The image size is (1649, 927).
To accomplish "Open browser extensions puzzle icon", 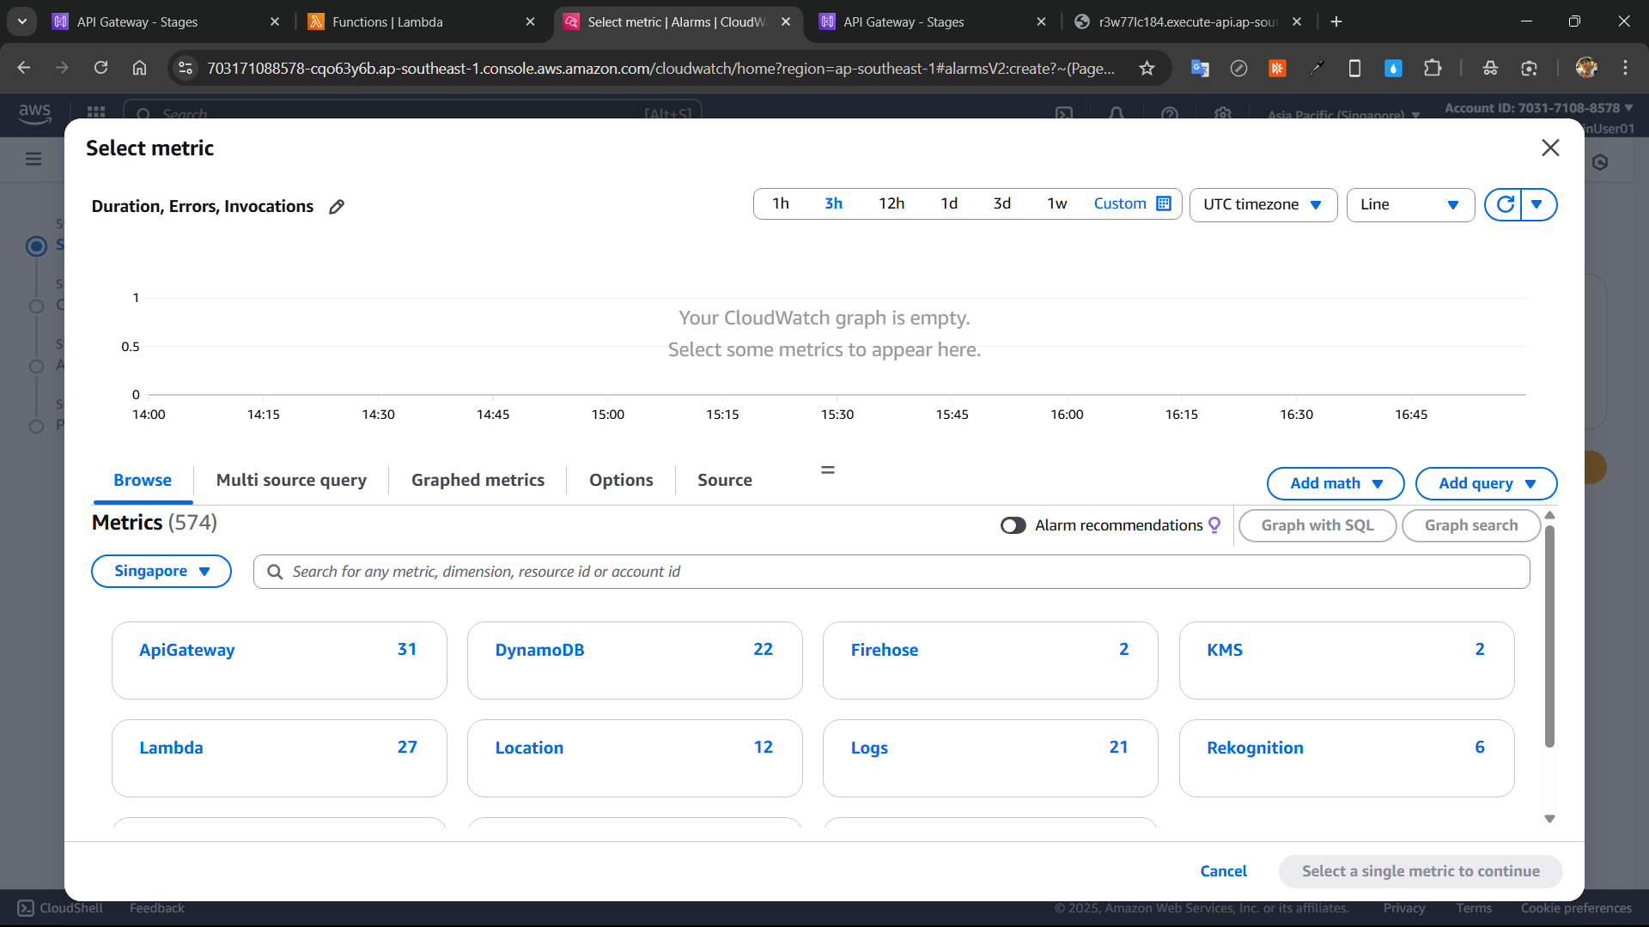I will 1433,68.
